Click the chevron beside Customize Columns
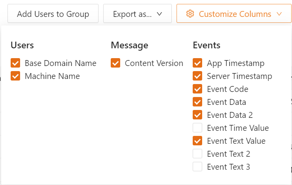 pyautogui.click(x=279, y=14)
